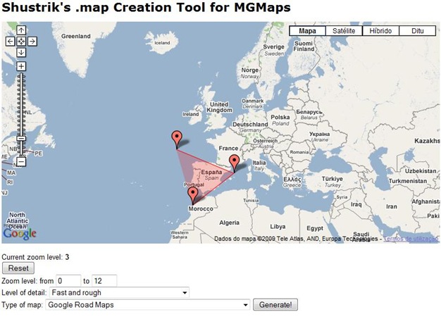
Task: Click the 'Türkiye' map label
Action: click(x=332, y=179)
